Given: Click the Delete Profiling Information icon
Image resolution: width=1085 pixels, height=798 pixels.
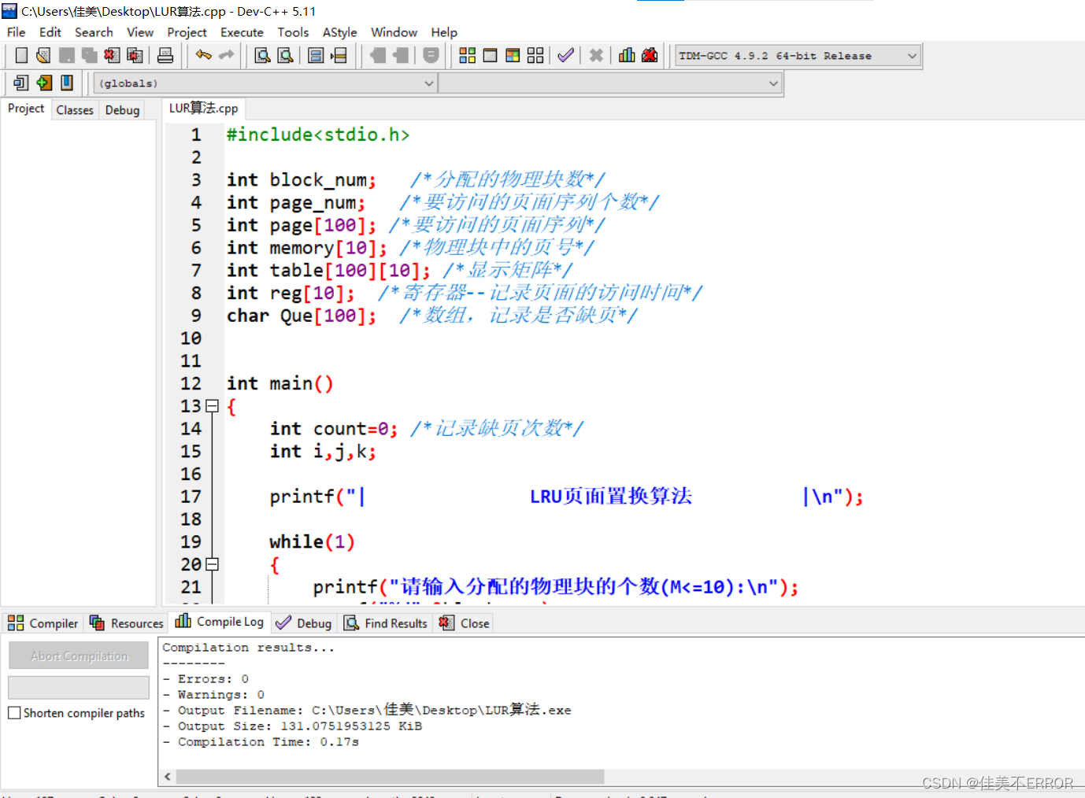Looking at the screenshot, I should [650, 55].
